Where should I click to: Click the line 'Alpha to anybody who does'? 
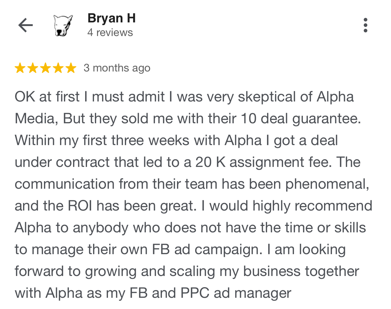click(190, 228)
